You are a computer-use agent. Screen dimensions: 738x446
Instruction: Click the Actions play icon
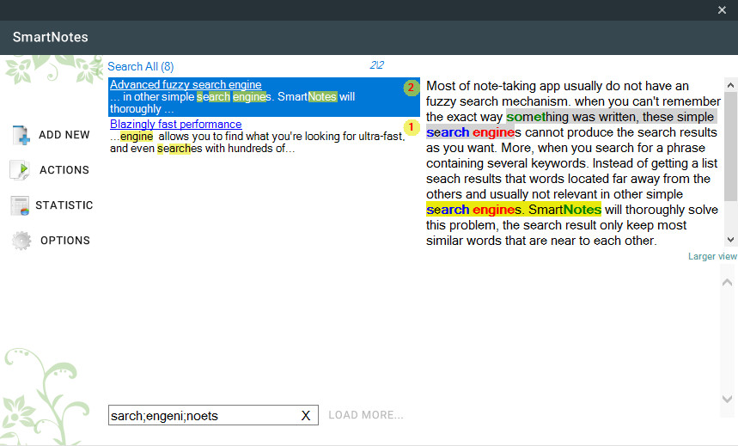click(20, 170)
